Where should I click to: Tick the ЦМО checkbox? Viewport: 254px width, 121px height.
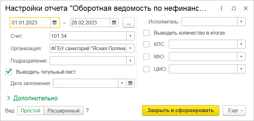(x=146, y=69)
